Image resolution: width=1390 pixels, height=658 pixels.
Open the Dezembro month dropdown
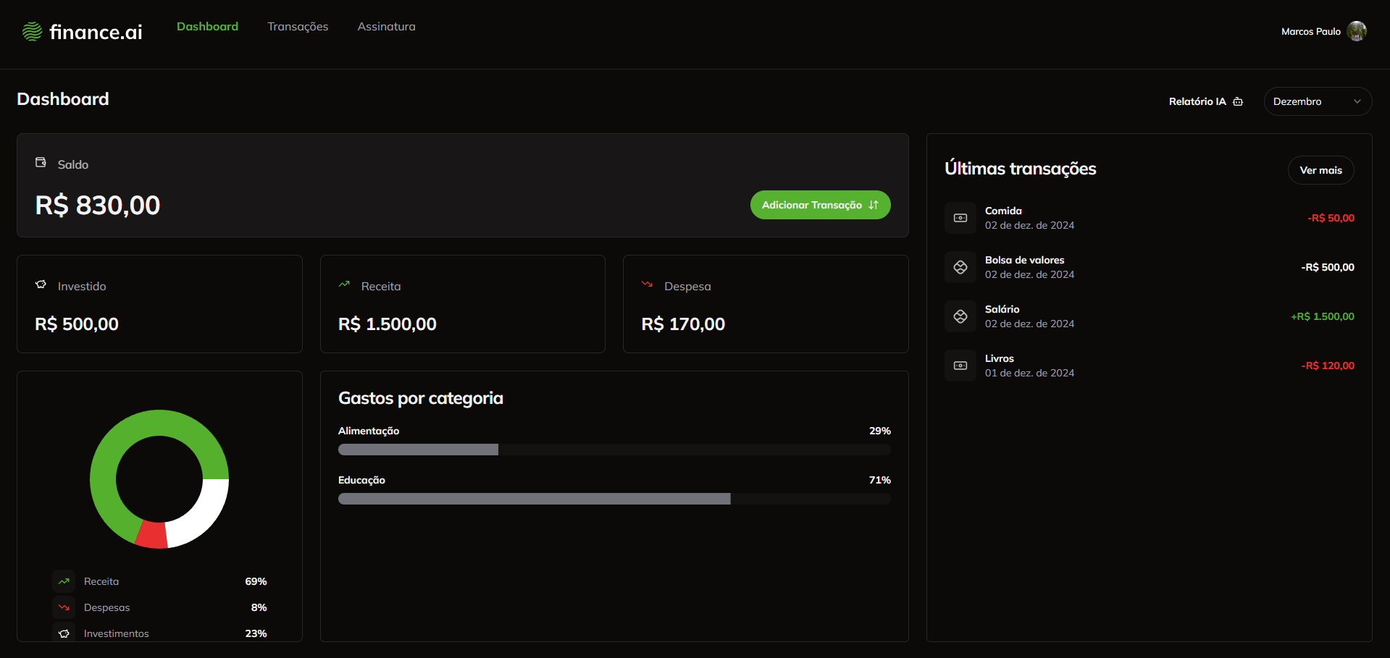pyautogui.click(x=1318, y=101)
